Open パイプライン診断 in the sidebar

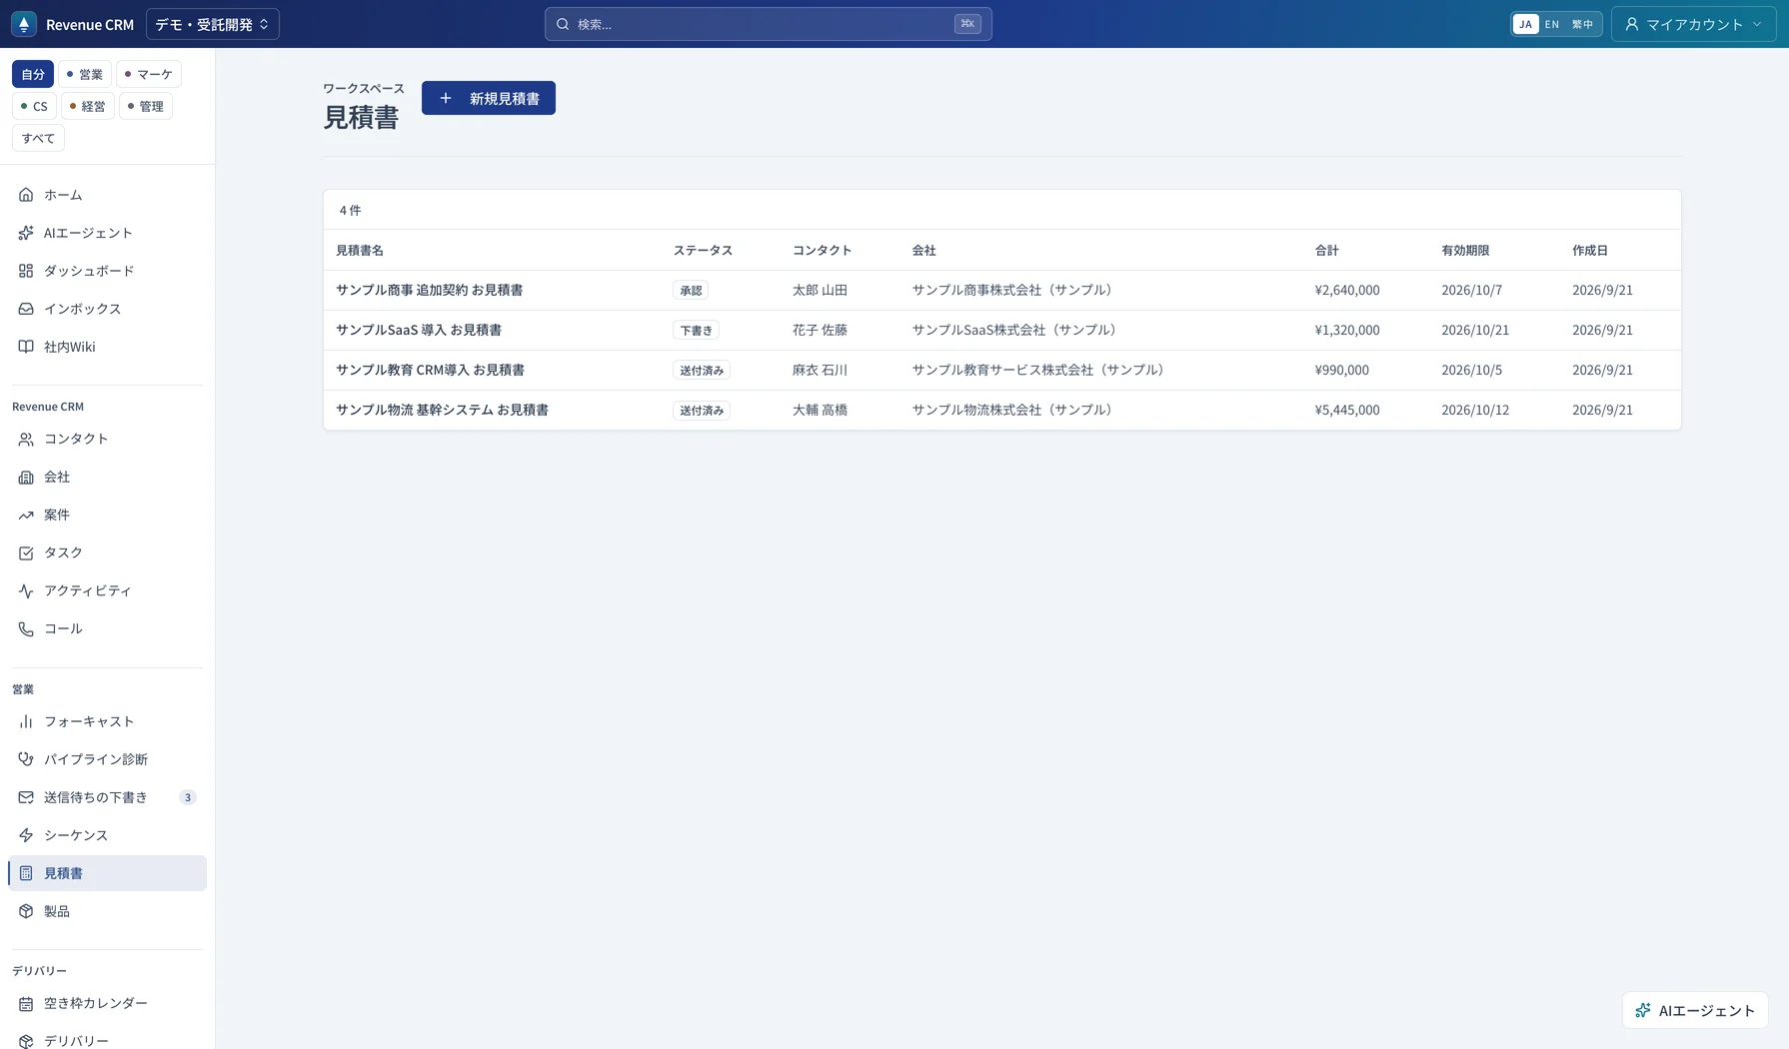[107, 759]
